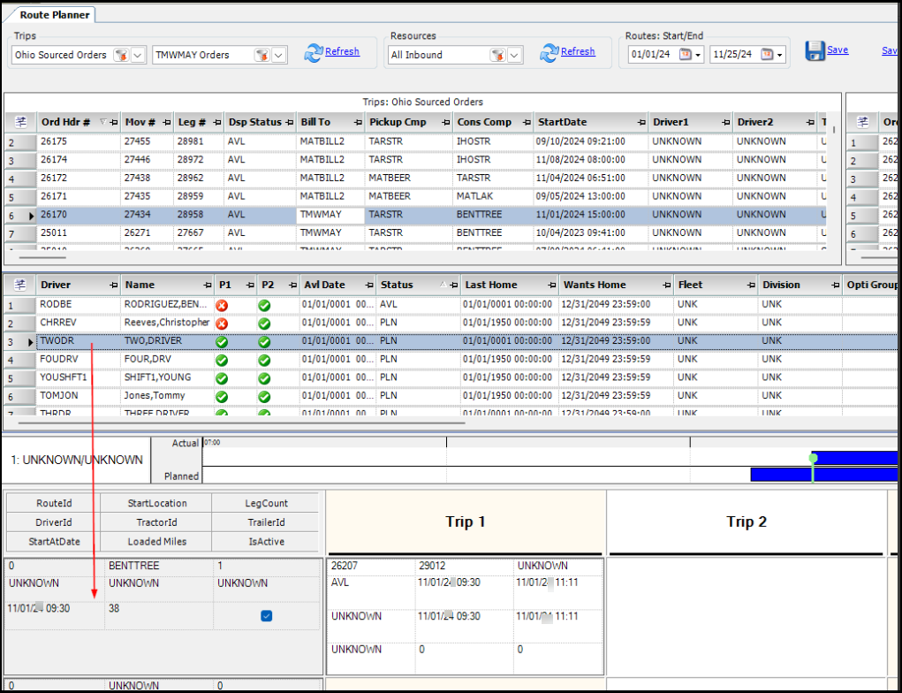The height and width of the screenshot is (693, 902).
Task: Click the Save link next to disk icon
Action: point(838,50)
